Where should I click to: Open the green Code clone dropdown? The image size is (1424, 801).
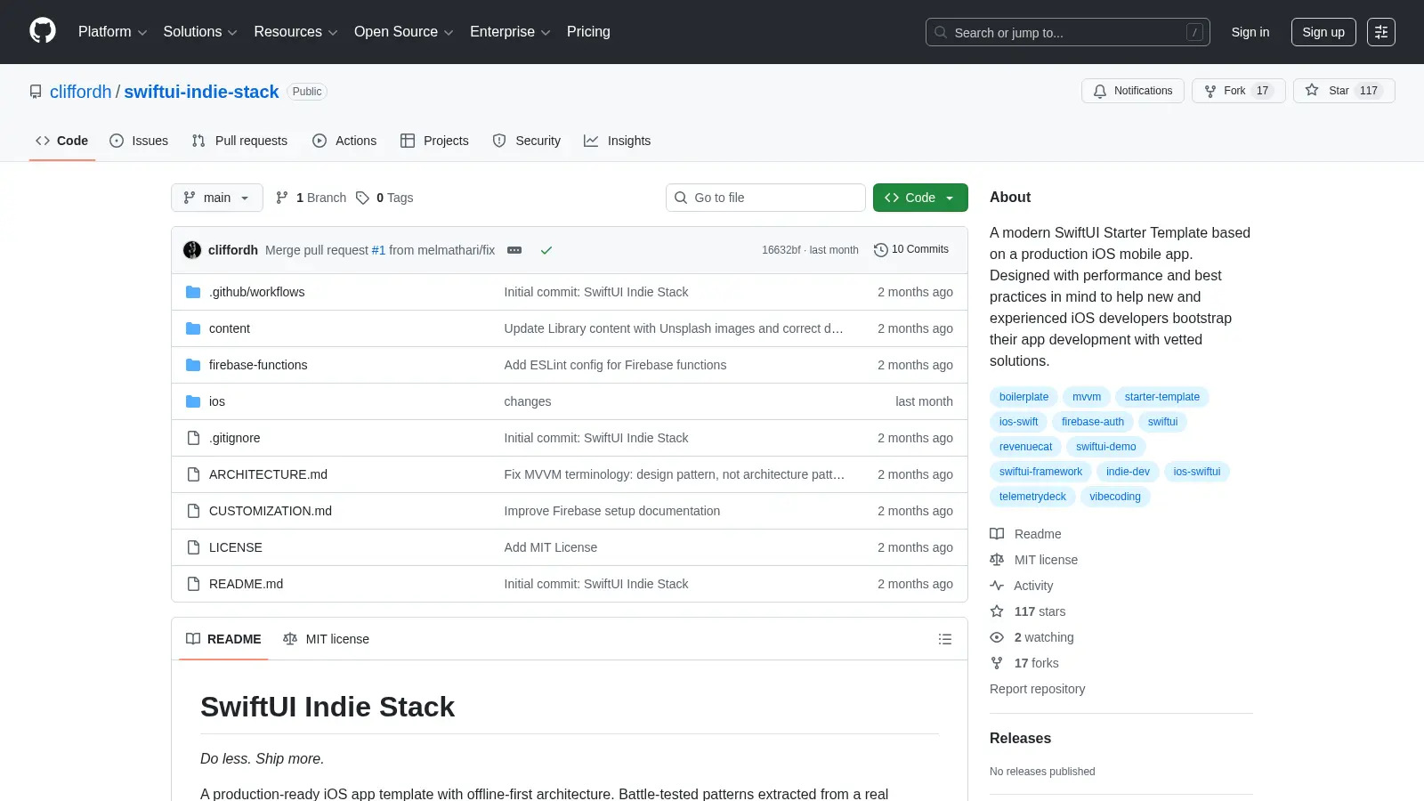pos(920,198)
